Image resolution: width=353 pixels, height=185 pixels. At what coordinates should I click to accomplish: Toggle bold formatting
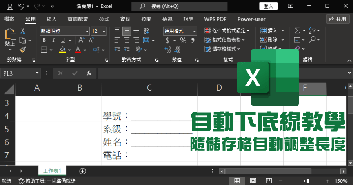click(x=44, y=40)
